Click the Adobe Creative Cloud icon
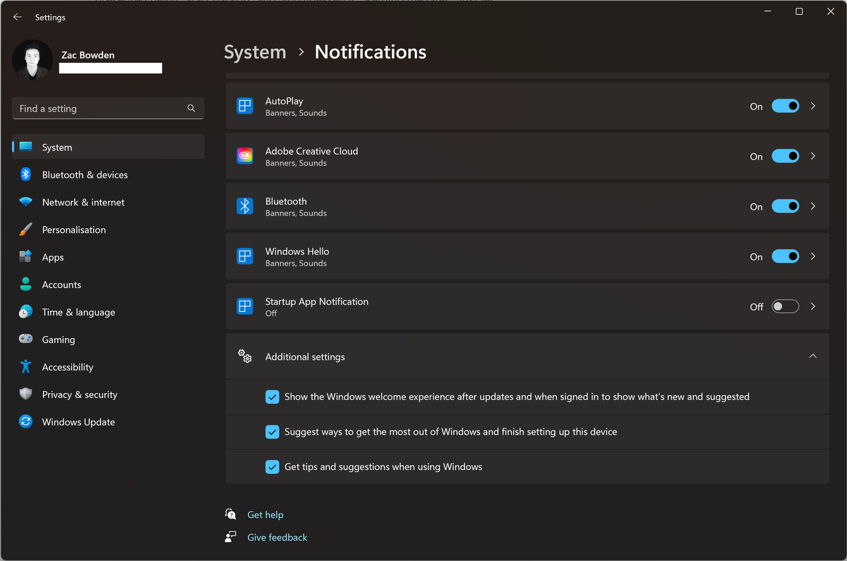Viewport: 847px width, 561px height. 244,156
